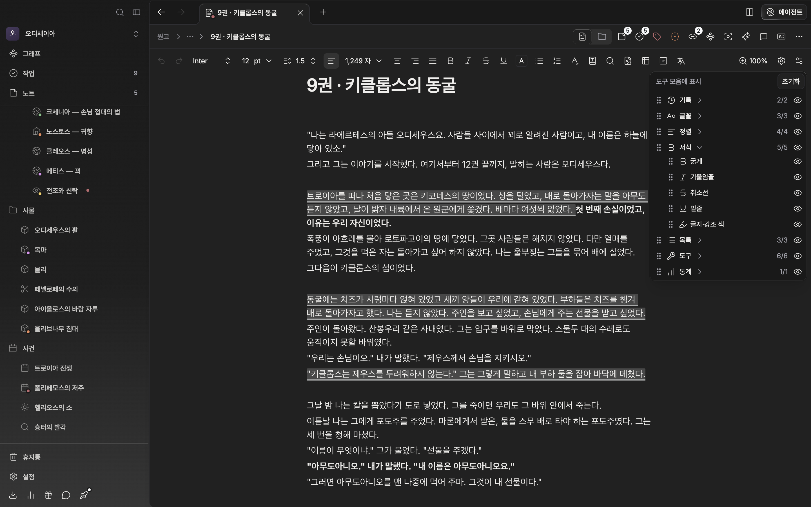Grab the 목록 row drag handle
The width and height of the screenshot is (811, 507).
pyautogui.click(x=659, y=240)
